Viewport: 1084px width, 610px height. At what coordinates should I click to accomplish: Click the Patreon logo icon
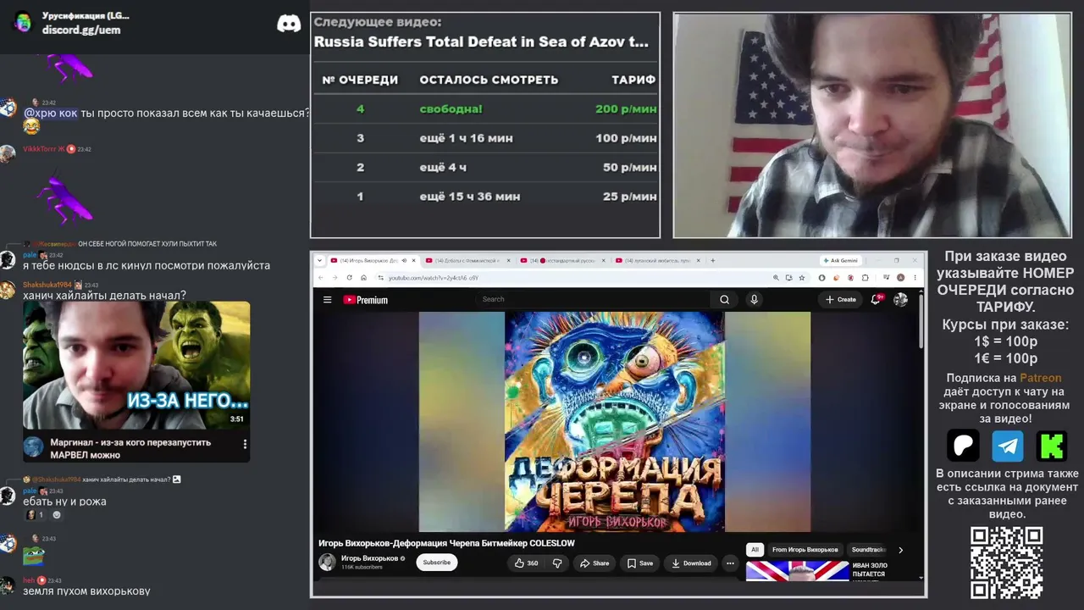[963, 446]
